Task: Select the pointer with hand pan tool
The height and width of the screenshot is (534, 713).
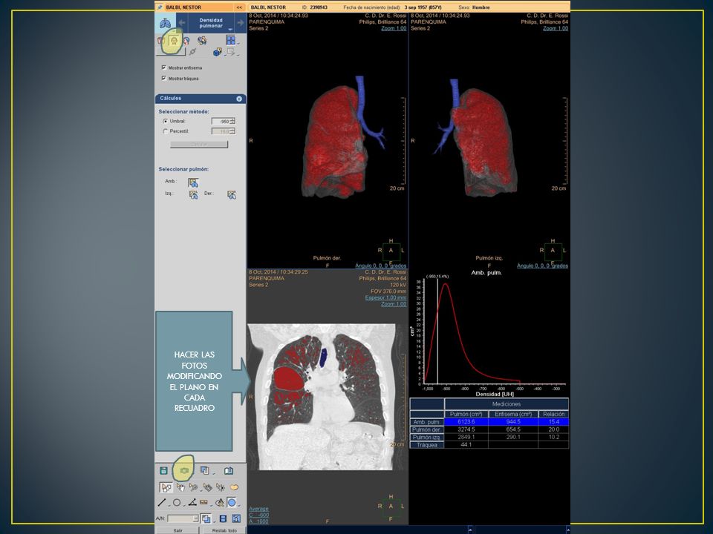Action: (180, 488)
